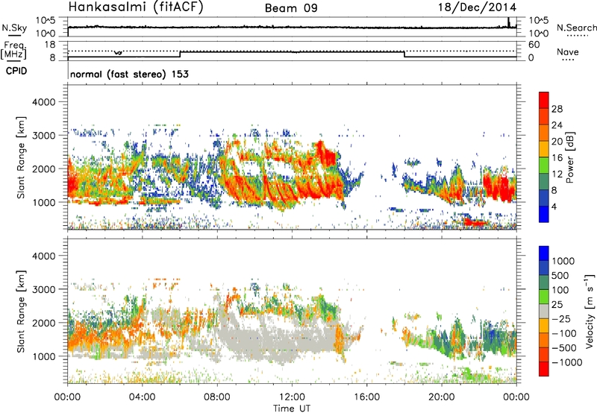Click the '60' tick of the Nave axis
Screen dimensions: 597x413
pos(534,45)
